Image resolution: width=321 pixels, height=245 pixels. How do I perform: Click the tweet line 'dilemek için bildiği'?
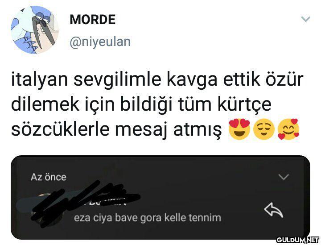pos(141,104)
